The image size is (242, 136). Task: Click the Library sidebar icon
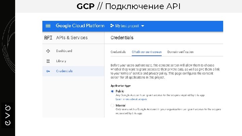[48, 61]
